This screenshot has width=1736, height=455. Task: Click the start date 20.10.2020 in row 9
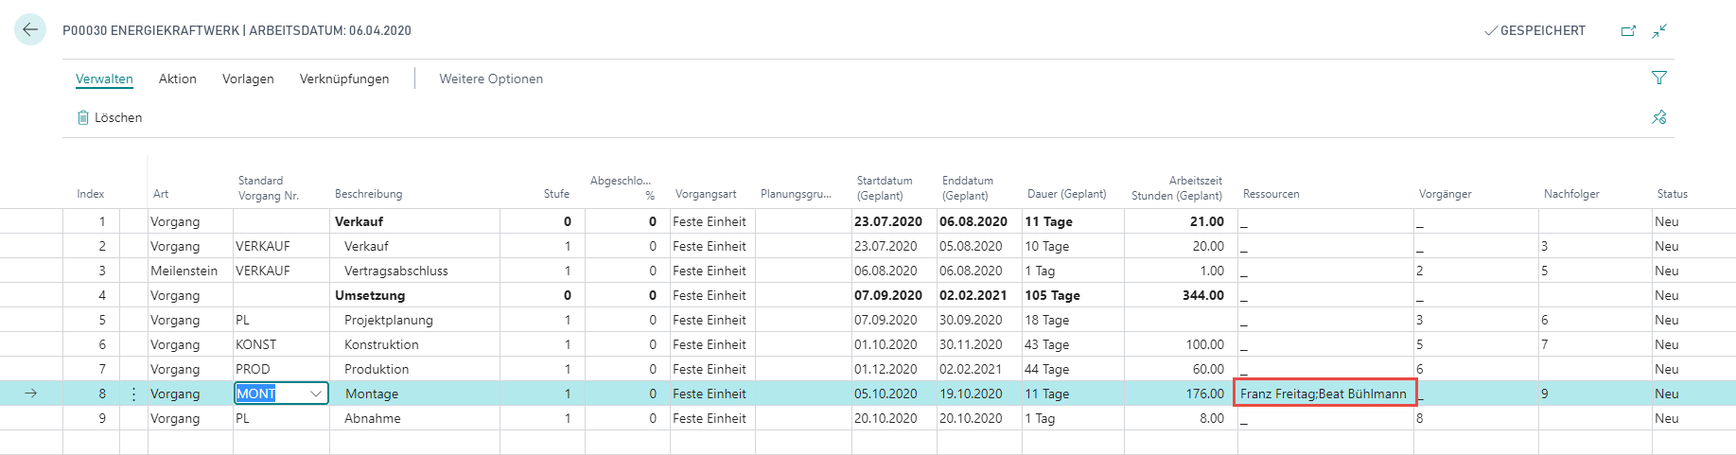point(894,418)
